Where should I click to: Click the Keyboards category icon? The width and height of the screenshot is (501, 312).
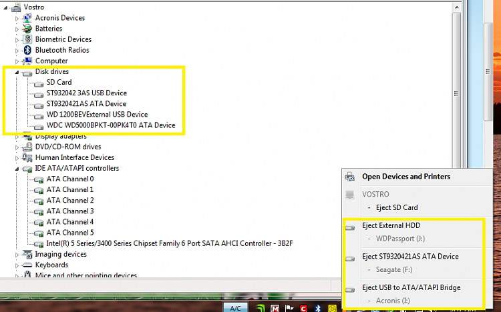[x=27, y=265]
